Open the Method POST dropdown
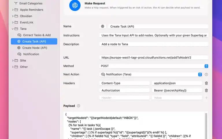This screenshot has height=139, width=222. click(206, 66)
